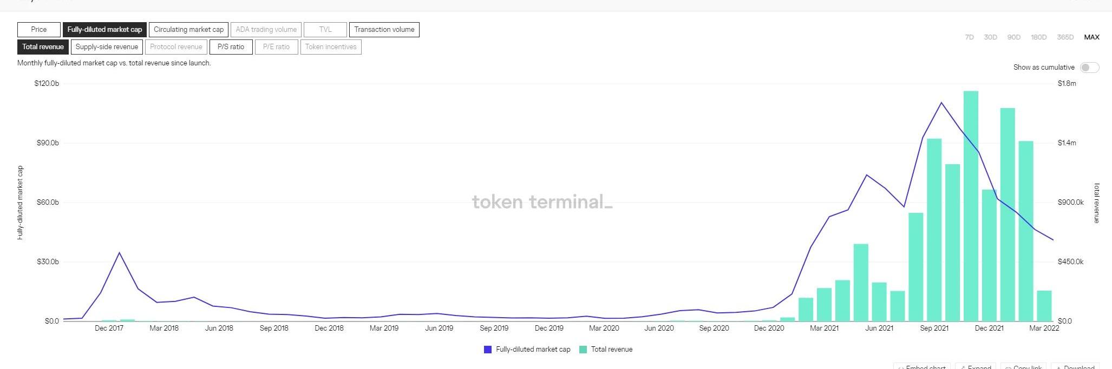This screenshot has width=1112, height=369.
Task: Select the P/S ratio button
Action: point(231,47)
